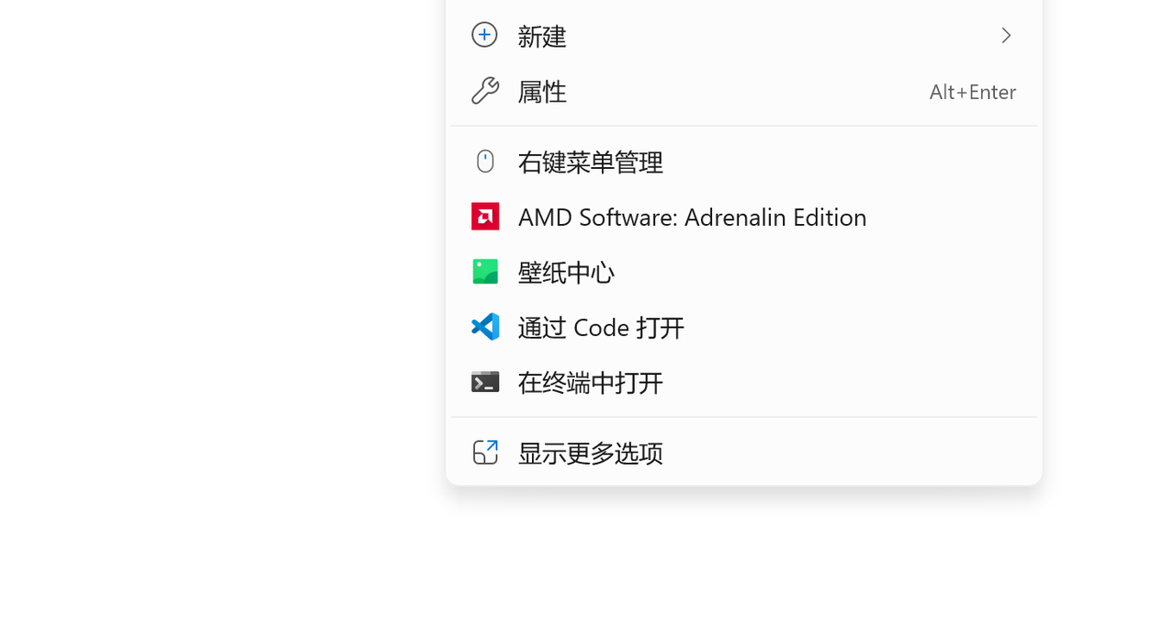
Task: Launch AMD Software: Adrenalin Edition entry
Action: (x=743, y=217)
